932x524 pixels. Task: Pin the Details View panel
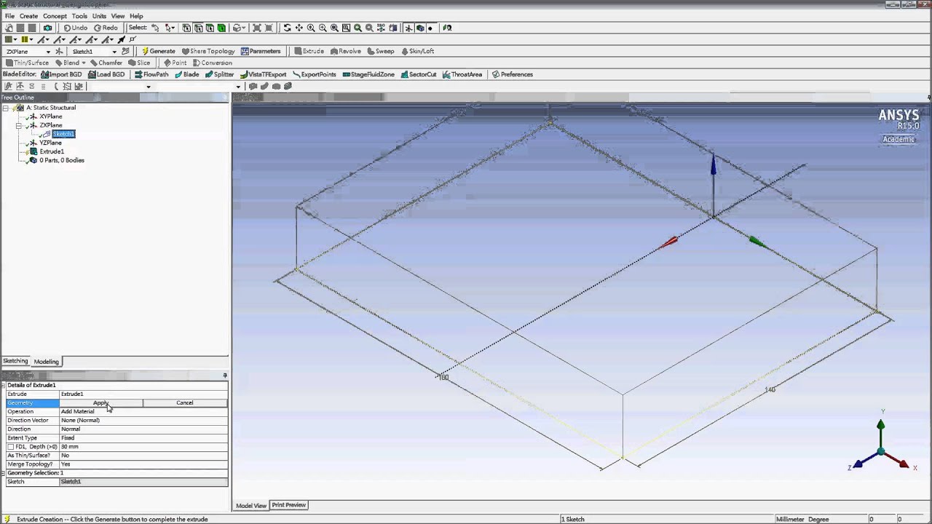tap(224, 376)
